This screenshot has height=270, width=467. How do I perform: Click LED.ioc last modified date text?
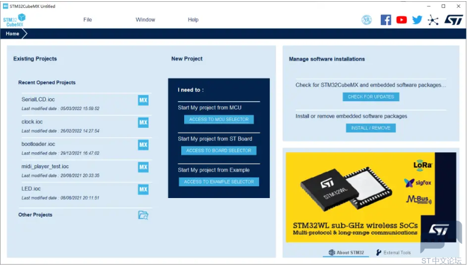pos(61,198)
